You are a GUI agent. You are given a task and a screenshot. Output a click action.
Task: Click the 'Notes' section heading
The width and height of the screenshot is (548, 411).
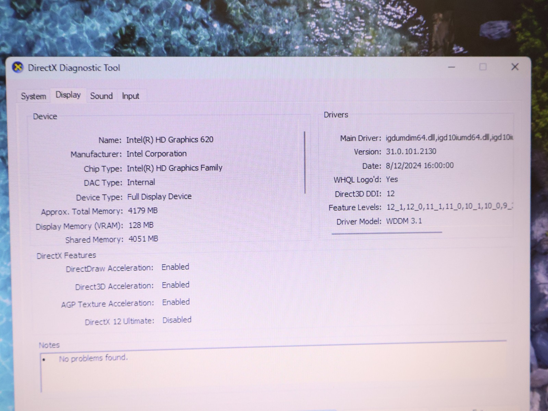point(49,345)
